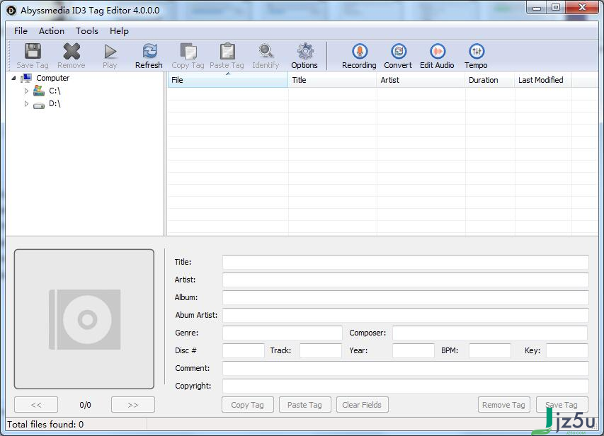The width and height of the screenshot is (604, 436).
Task: Click the Abyssmedia app icon in title bar
Action: [11, 11]
